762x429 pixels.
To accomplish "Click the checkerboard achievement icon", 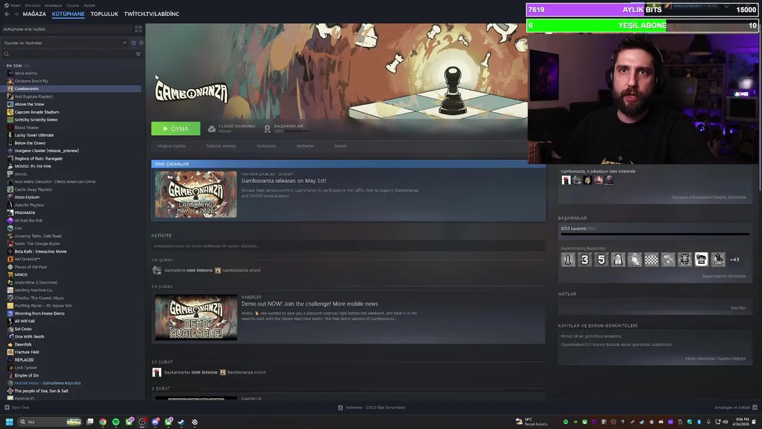I will 651,260.
